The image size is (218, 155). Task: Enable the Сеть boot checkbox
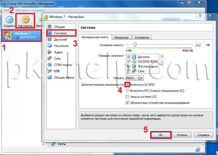point(129,71)
